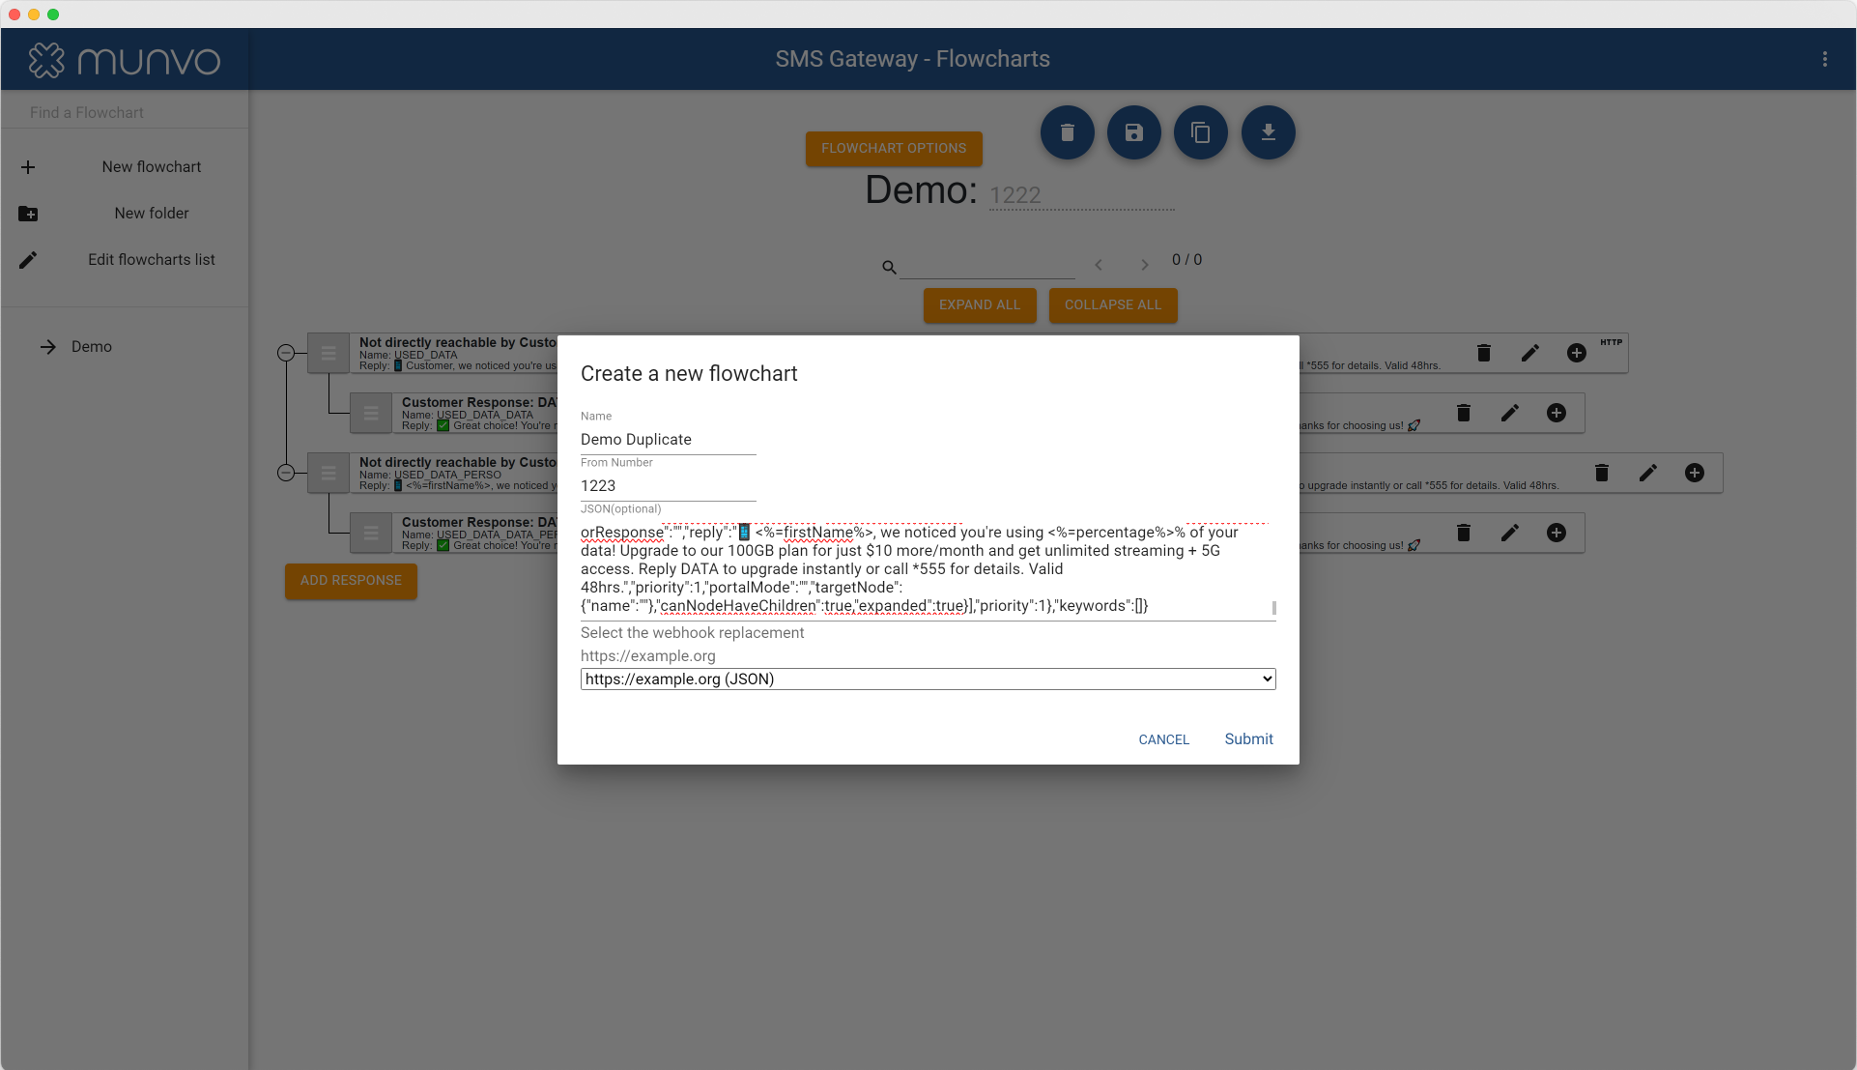Click the 1222 number field beside Demo
The image size is (1857, 1070).
click(x=1082, y=195)
